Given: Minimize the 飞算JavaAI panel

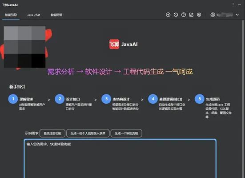Looking at the screenshot, I should pyautogui.click(x=239, y=5).
